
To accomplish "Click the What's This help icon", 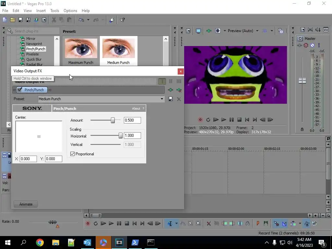I will tap(122, 20).
